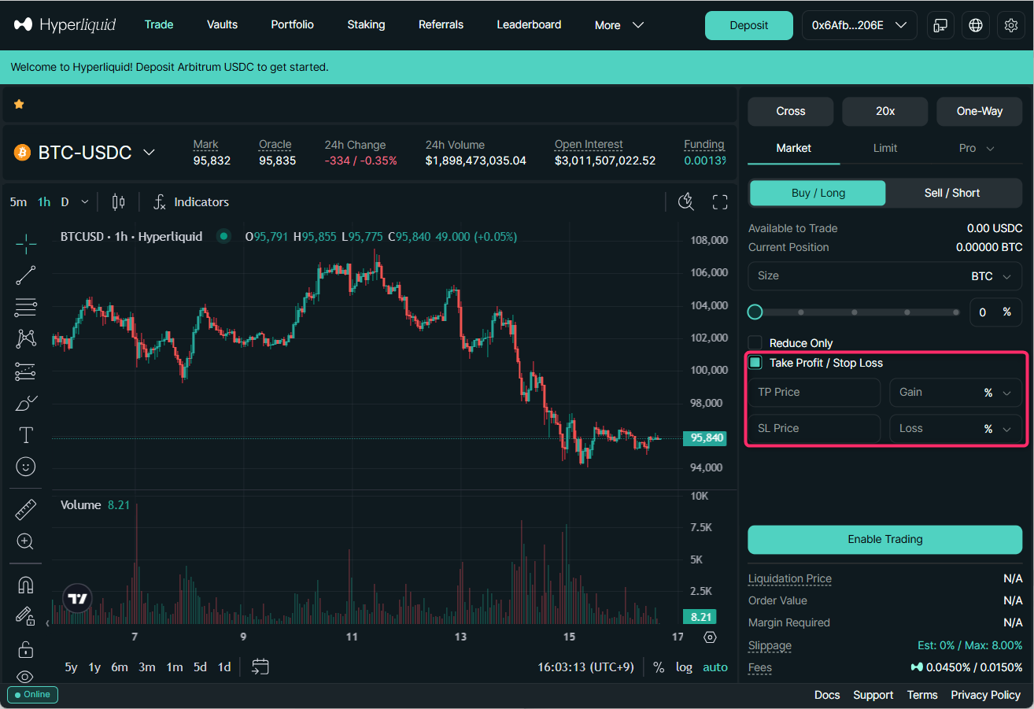1034x709 pixels.
Task: Click the Enable Trading button
Action: [884, 540]
